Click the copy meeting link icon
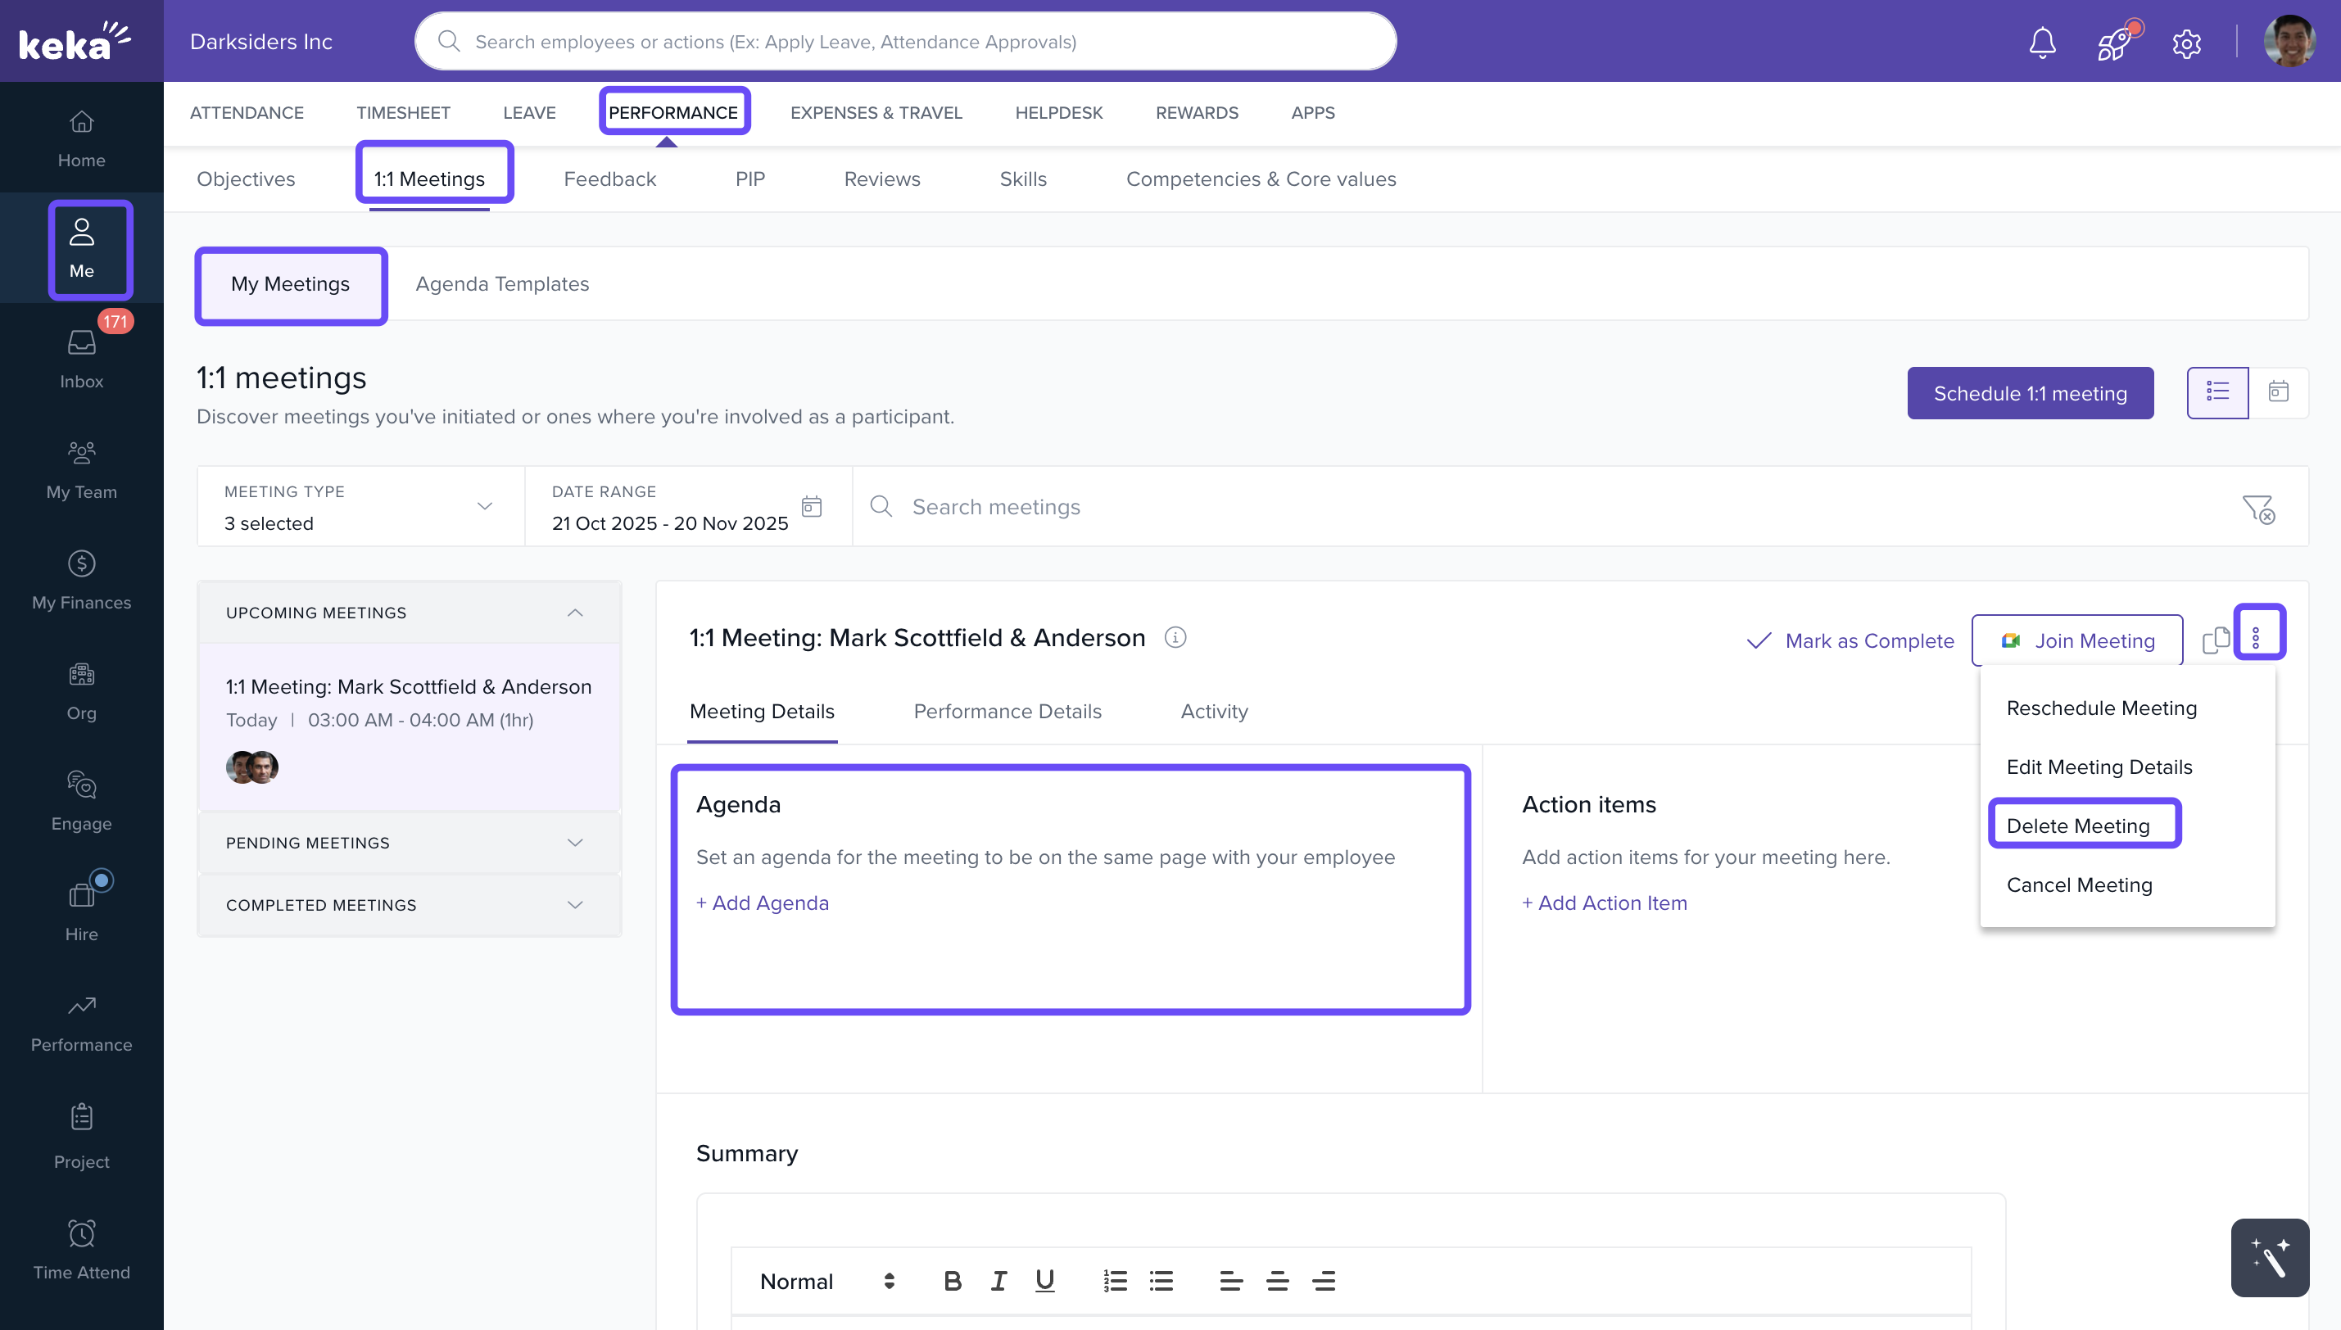Viewport: 2341px width, 1330px height. pos(2215,640)
